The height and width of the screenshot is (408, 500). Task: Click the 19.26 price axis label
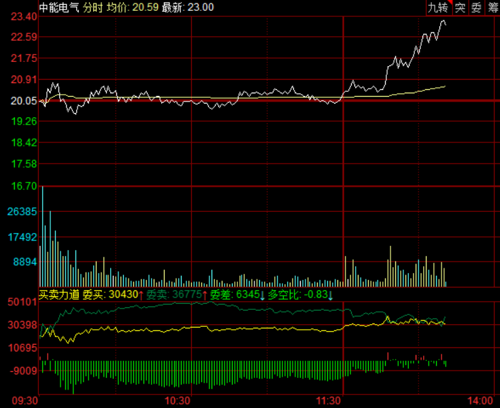point(24,121)
